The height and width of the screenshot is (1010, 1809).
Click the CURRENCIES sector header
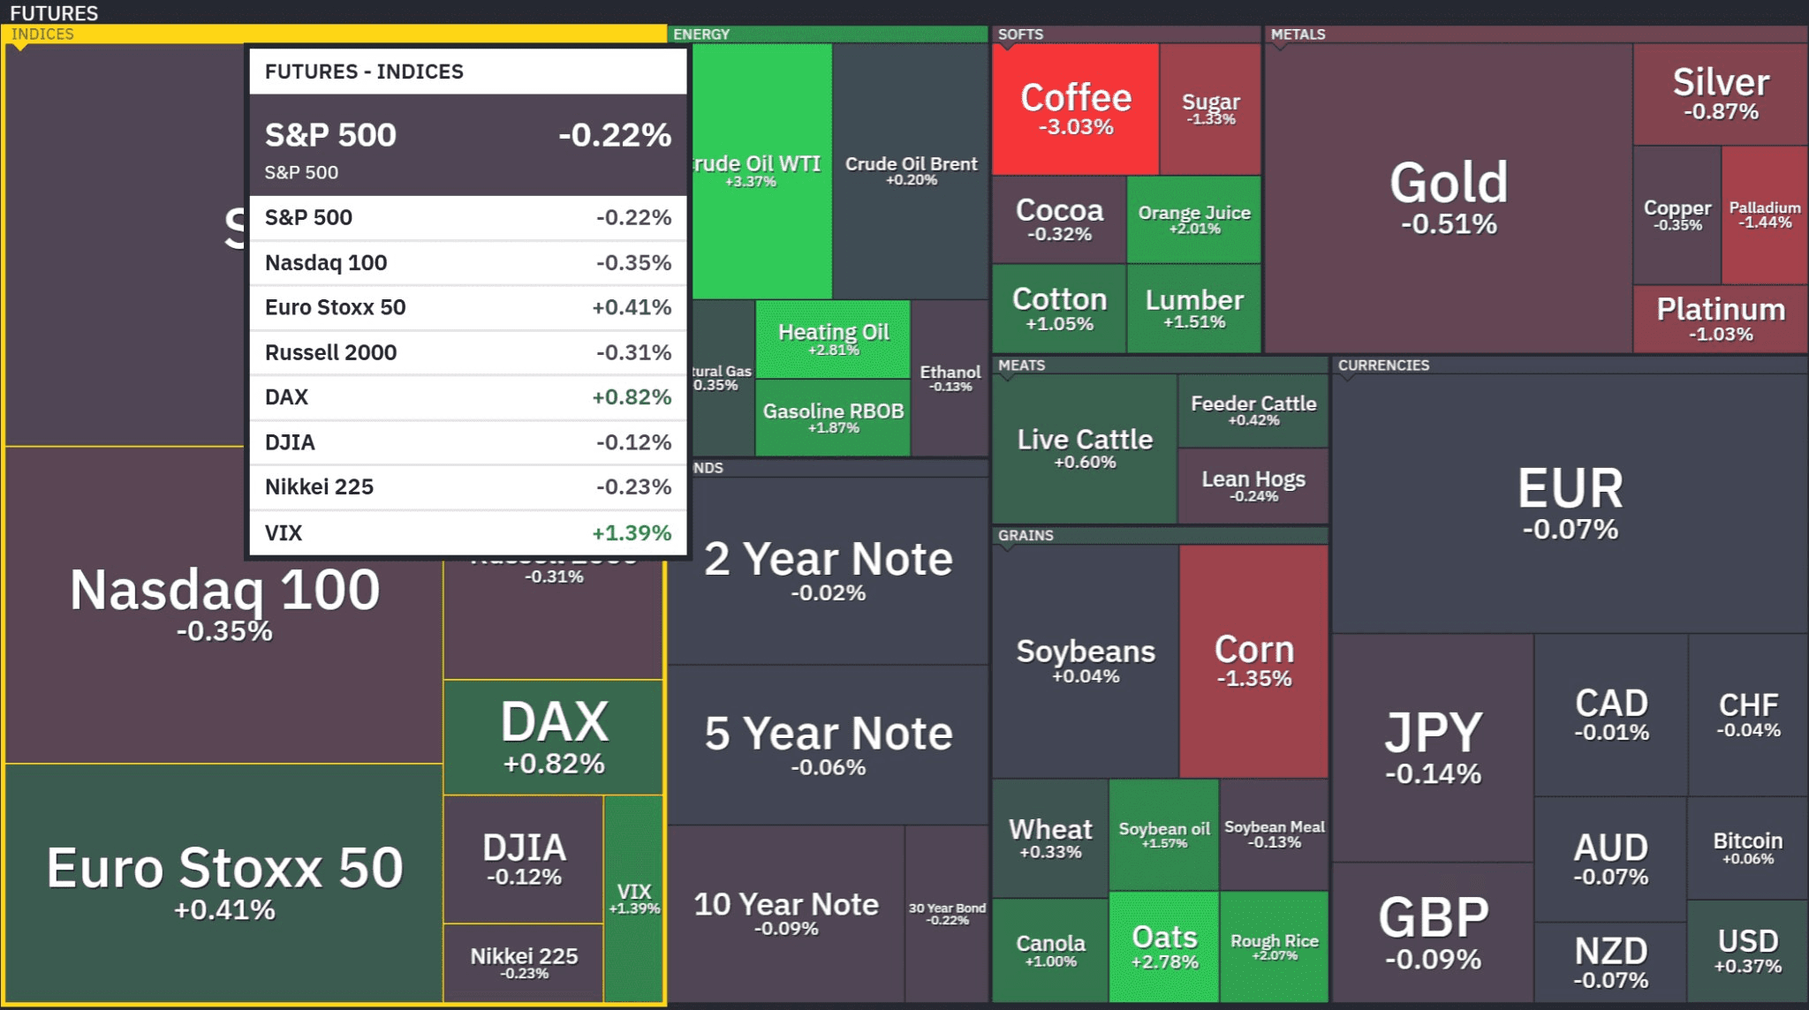[1382, 366]
